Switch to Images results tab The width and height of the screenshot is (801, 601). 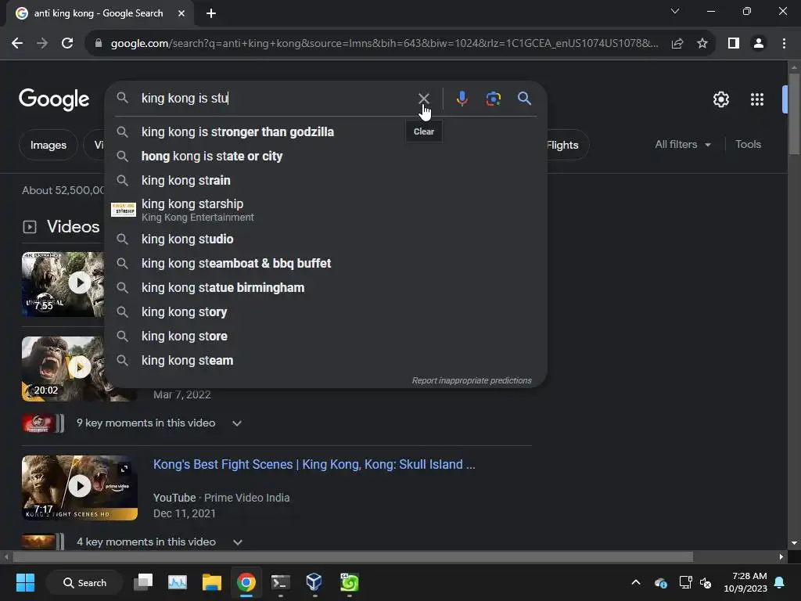pyautogui.click(x=48, y=145)
